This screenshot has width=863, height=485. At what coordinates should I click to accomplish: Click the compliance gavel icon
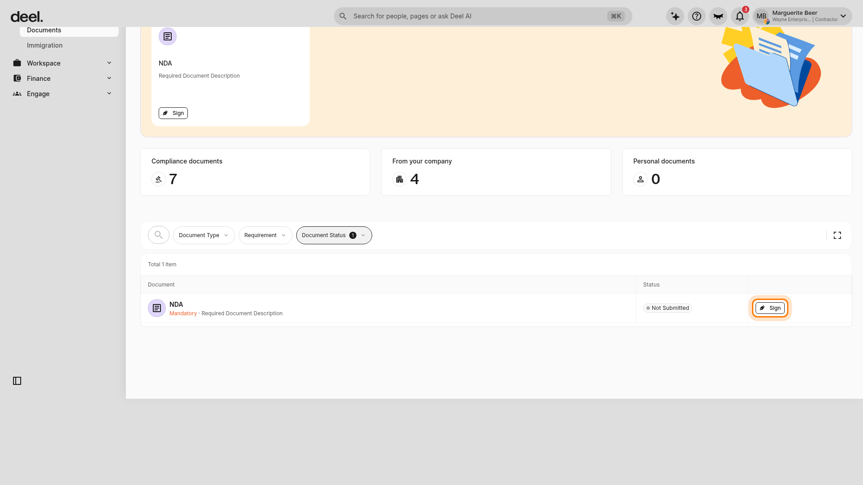click(159, 179)
